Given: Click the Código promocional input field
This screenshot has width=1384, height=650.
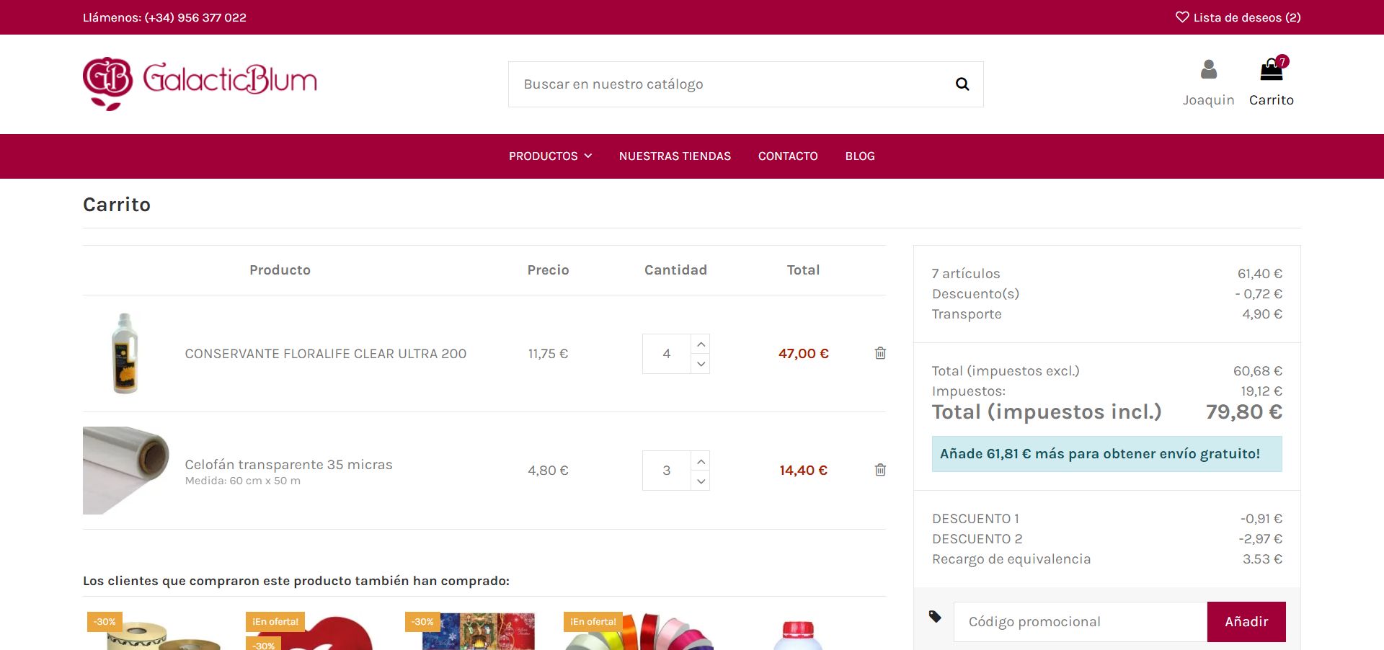Looking at the screenshot, I should 1081,622.
